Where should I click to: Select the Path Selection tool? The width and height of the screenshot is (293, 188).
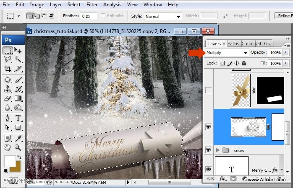click(x=8, y=127)
